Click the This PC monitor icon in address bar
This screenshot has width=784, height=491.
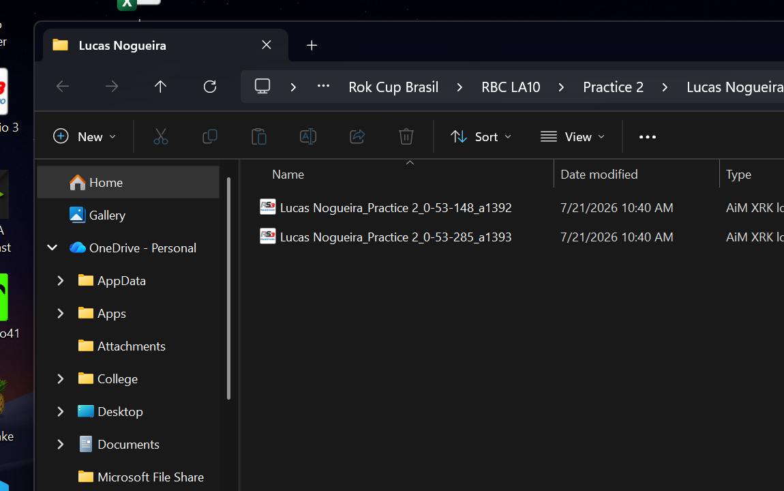click(x=262, y=87)
